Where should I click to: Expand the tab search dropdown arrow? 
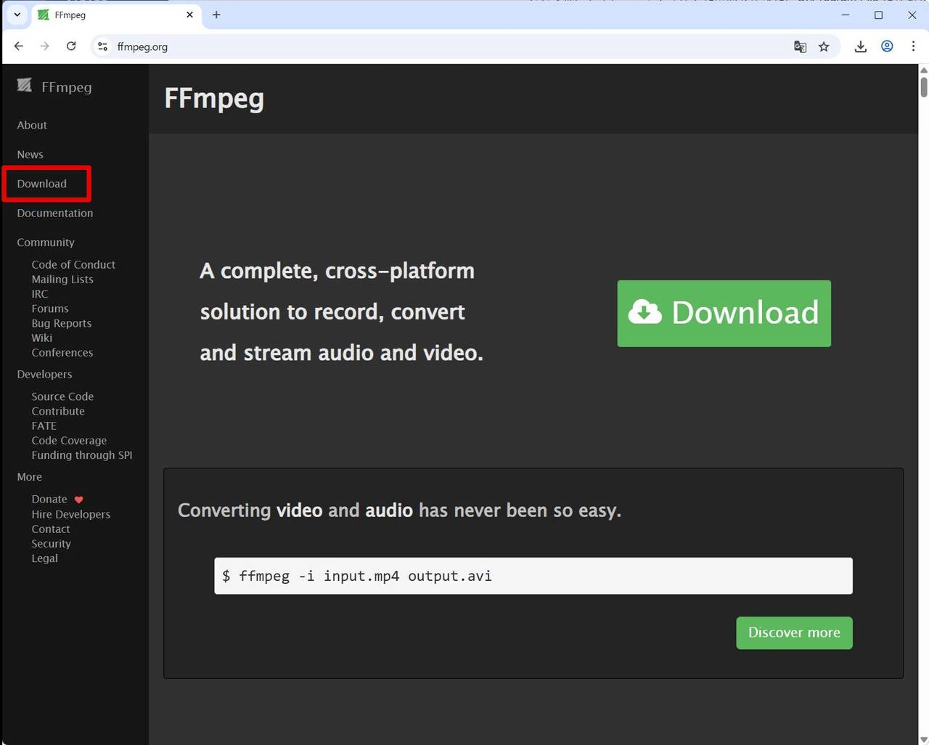[17, 15]
